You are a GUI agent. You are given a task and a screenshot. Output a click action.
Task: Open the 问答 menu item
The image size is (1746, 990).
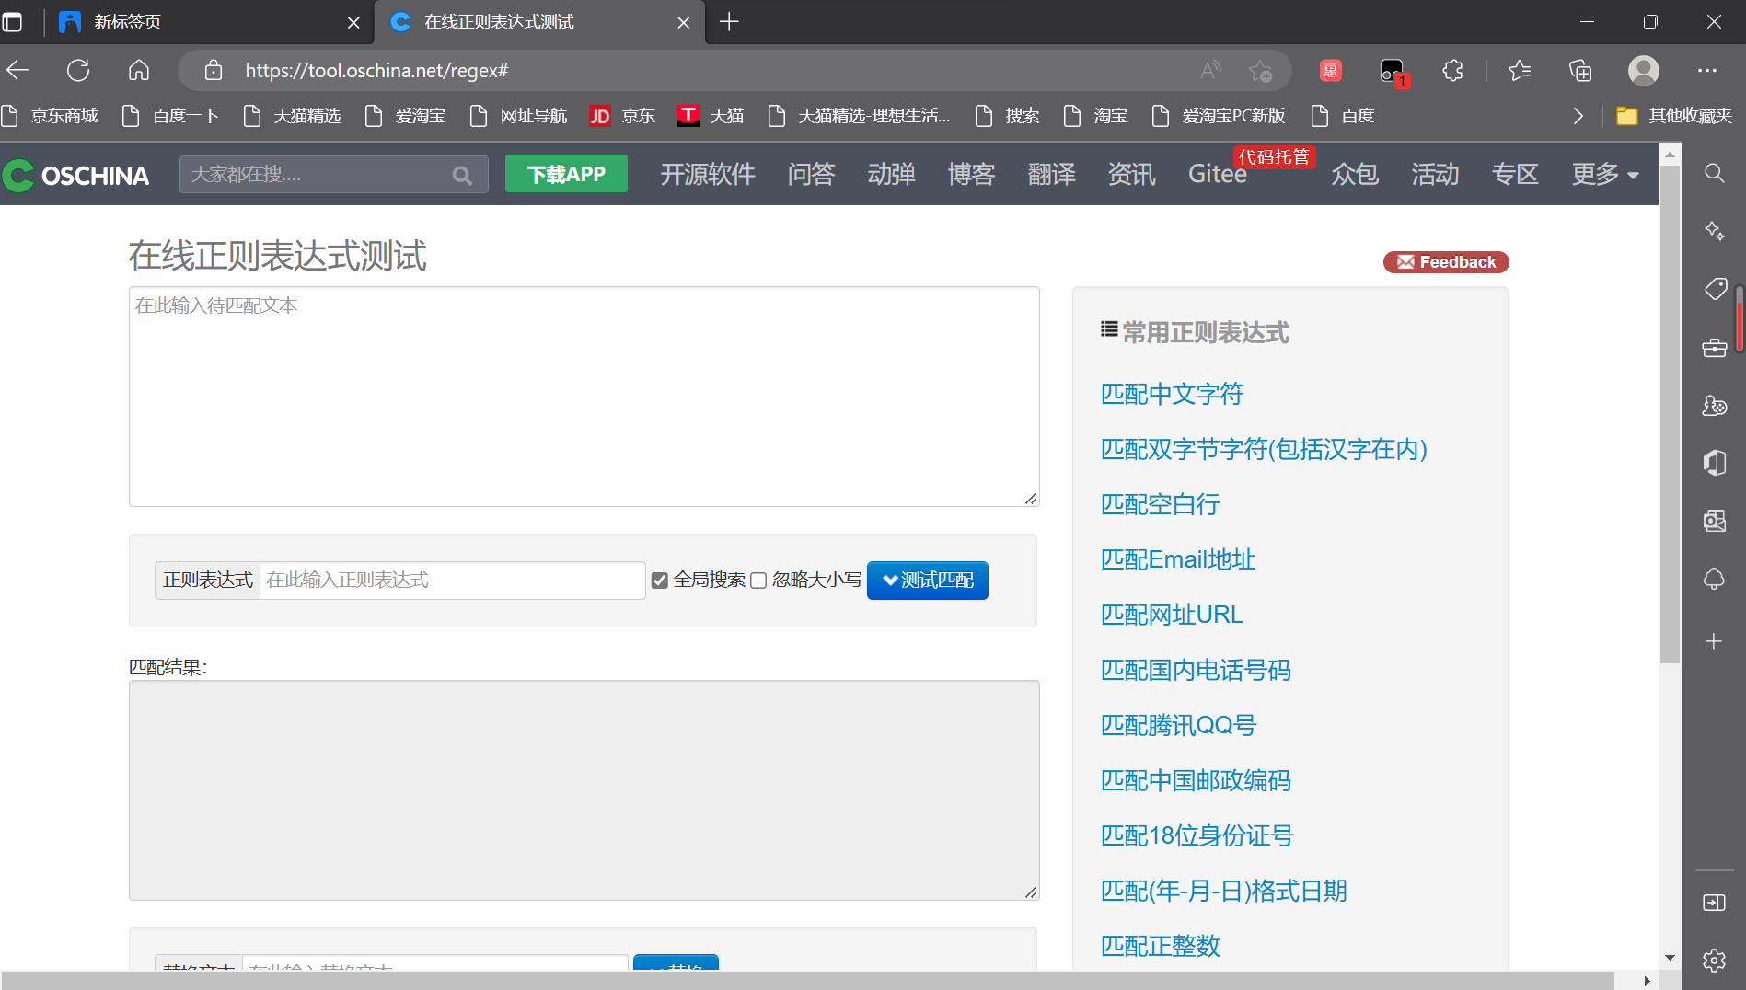811,174
